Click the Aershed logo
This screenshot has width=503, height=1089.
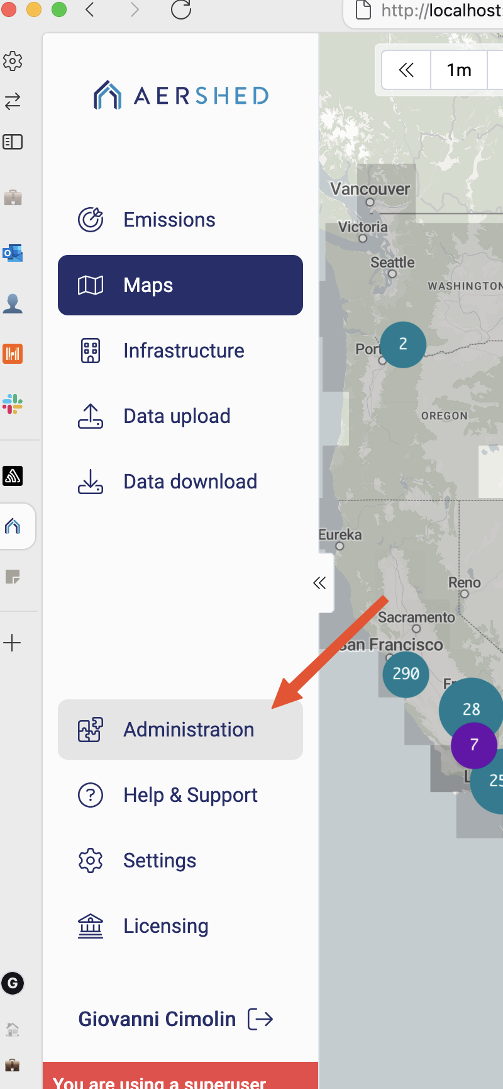pos(181,96)
